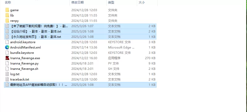Select file 【永久地址发布页】 - 副本 - 副本.txt

pyautogui.click(x=36, y=37)
